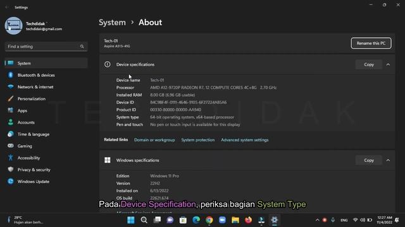This screenshot has width=405, height=227.
Task: Open the Personalization category
Action: tap(46, 98)
